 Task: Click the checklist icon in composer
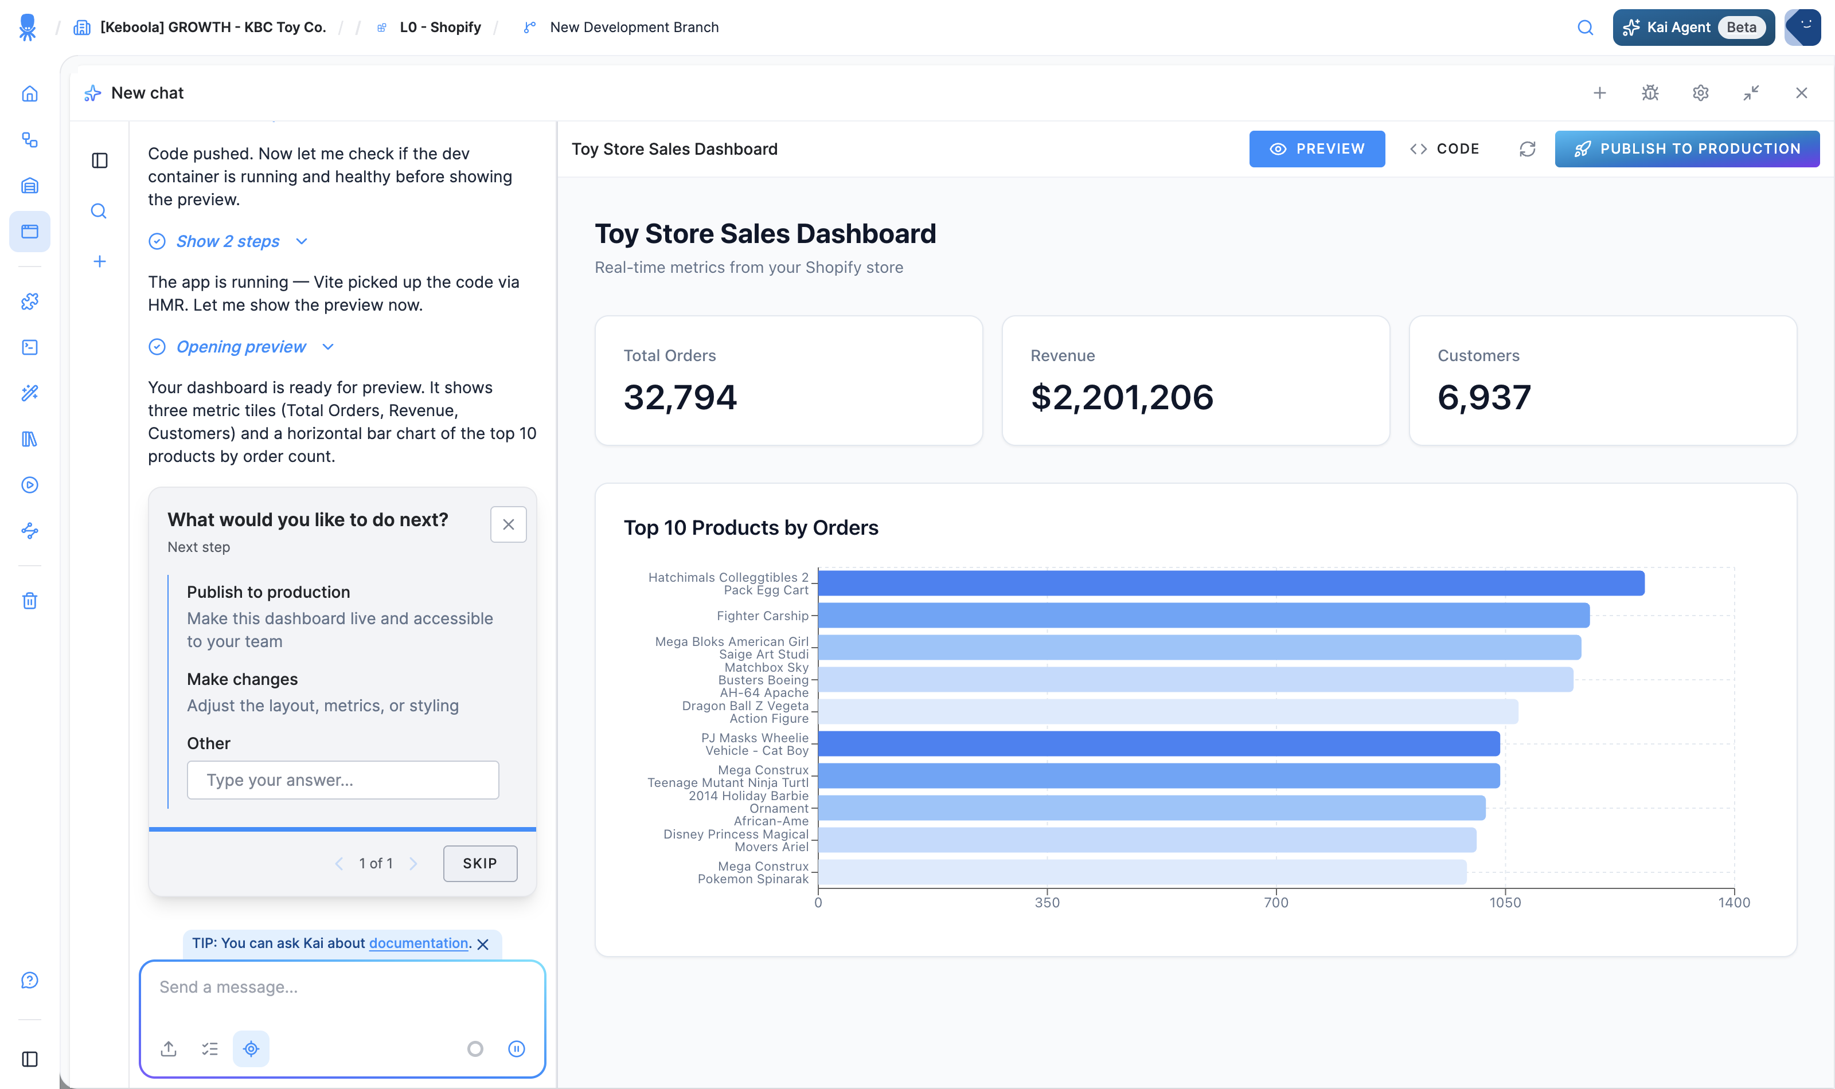pyautogui.click(x=210, y=1049)
